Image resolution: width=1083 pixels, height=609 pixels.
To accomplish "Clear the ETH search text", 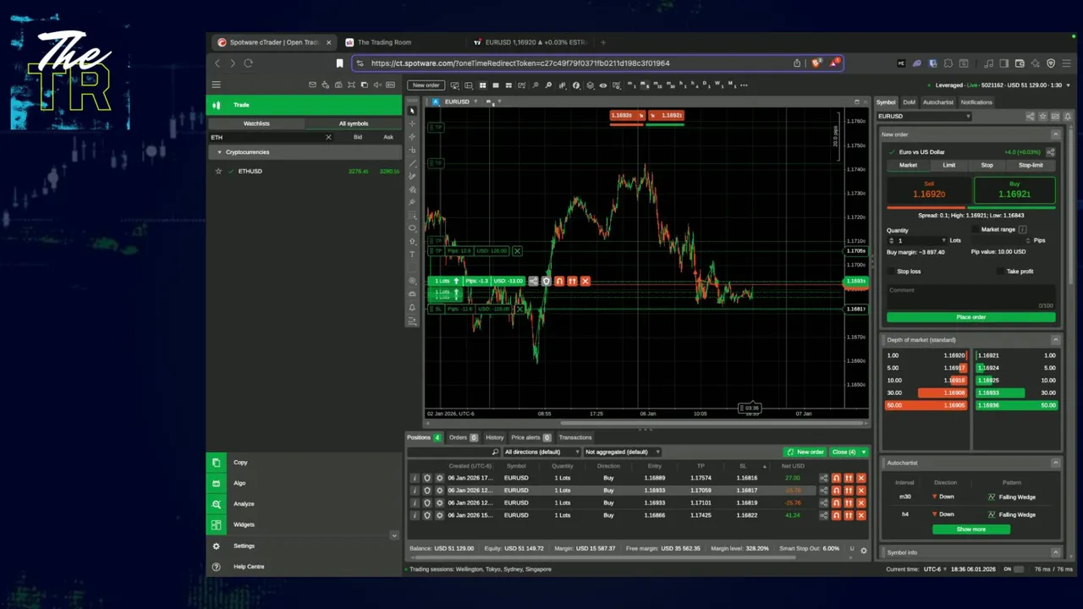I will point(328,137).
